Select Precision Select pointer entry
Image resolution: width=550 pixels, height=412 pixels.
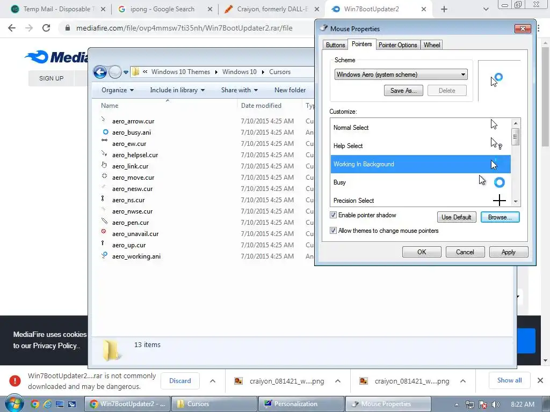coord(420,200)
